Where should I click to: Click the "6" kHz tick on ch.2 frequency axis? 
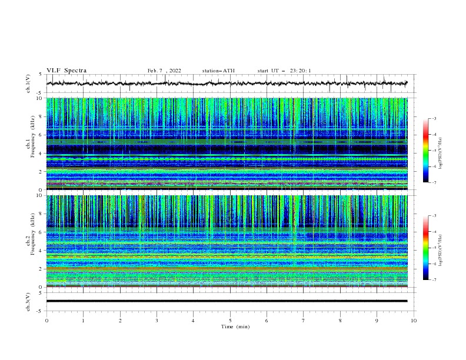tap(41, 232)
